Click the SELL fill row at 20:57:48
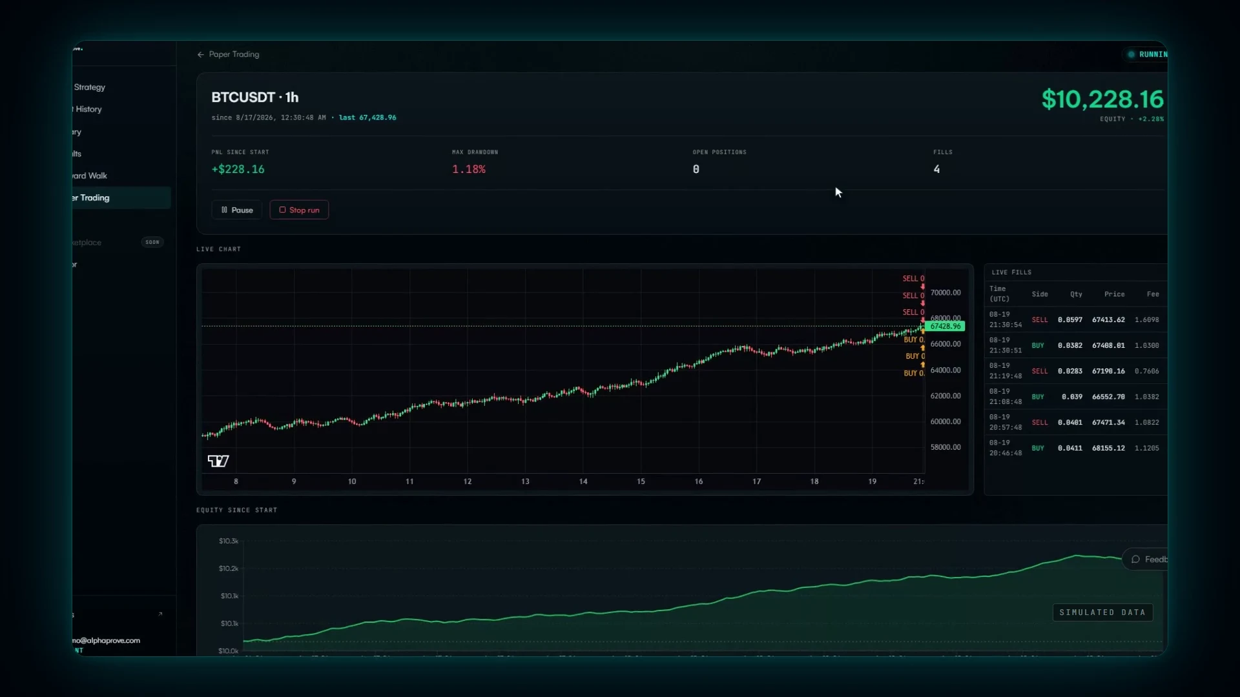1240x697 pixels. [1075, 423]
